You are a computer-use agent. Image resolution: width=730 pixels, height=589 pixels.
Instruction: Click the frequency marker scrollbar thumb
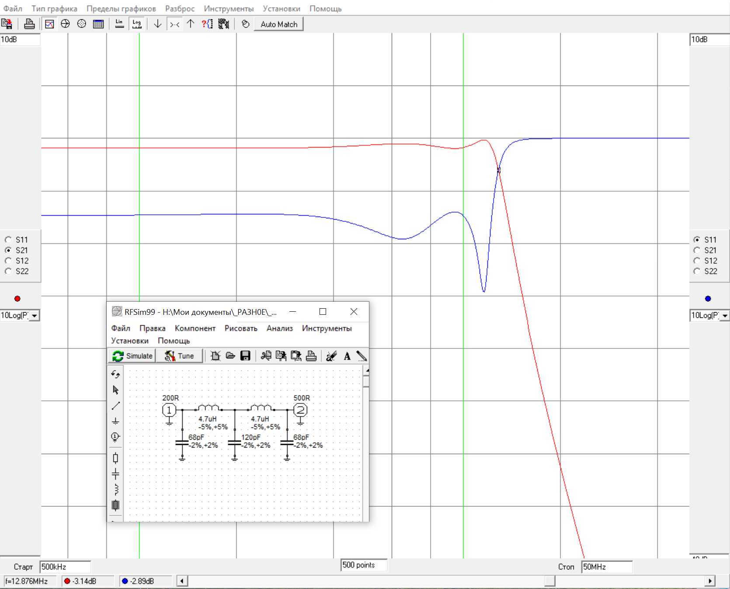pyautogui.click(x=549, y=581)
